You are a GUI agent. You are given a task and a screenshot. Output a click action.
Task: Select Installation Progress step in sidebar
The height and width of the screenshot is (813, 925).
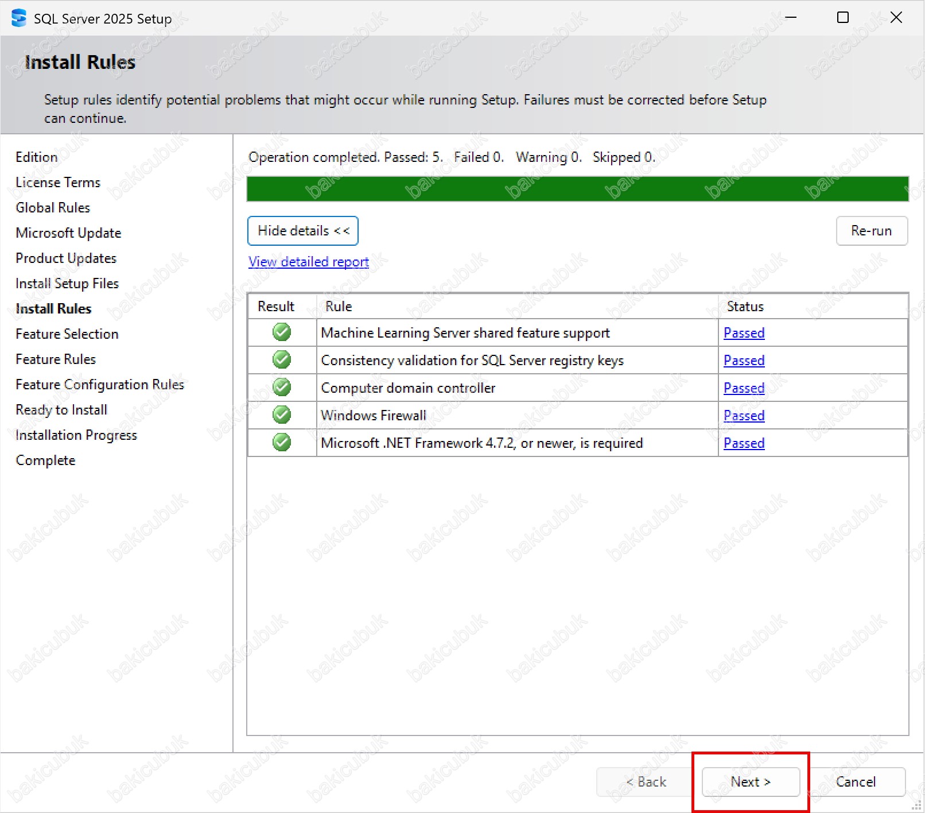[x=76, y=435]
